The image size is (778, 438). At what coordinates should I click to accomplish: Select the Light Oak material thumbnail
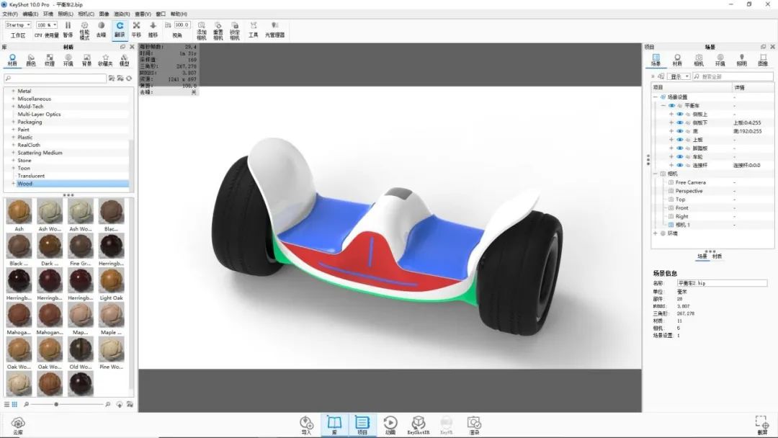point(112,282)
